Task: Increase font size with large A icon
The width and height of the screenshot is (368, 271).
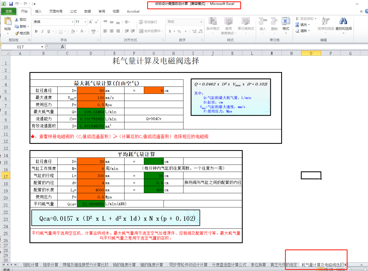Action: [90, 22]
